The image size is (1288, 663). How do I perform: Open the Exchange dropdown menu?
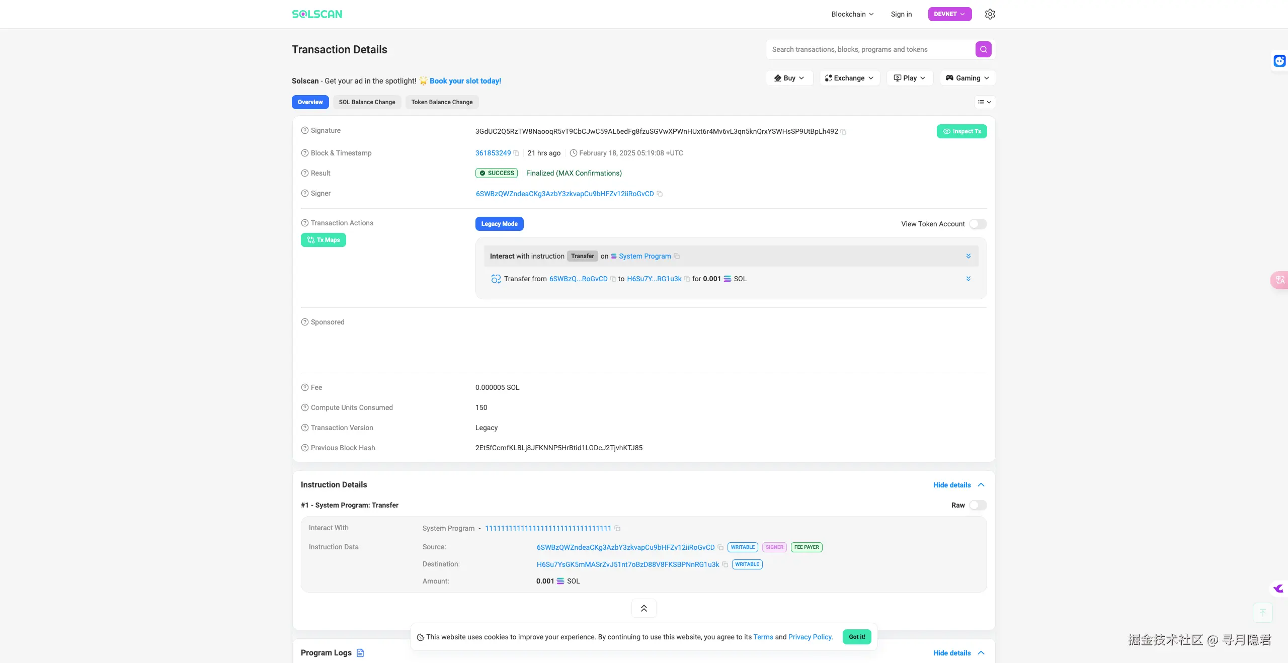[x=849, y=78]
